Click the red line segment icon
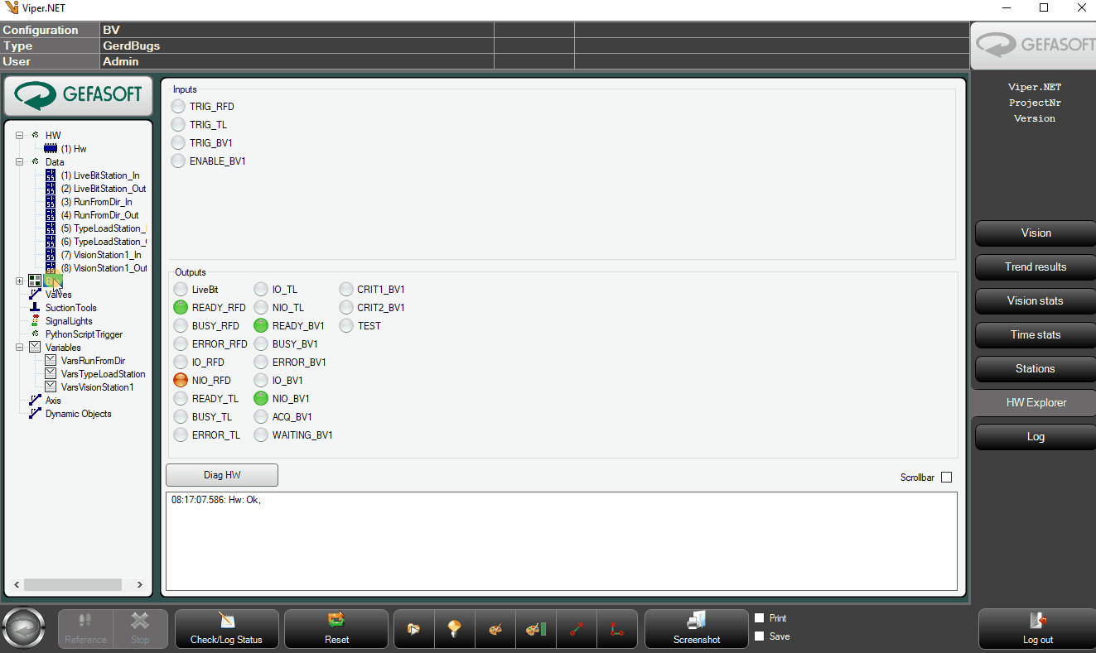Image resolution: width=1096 pixels, height=653 pixels. tap(577, 629)
